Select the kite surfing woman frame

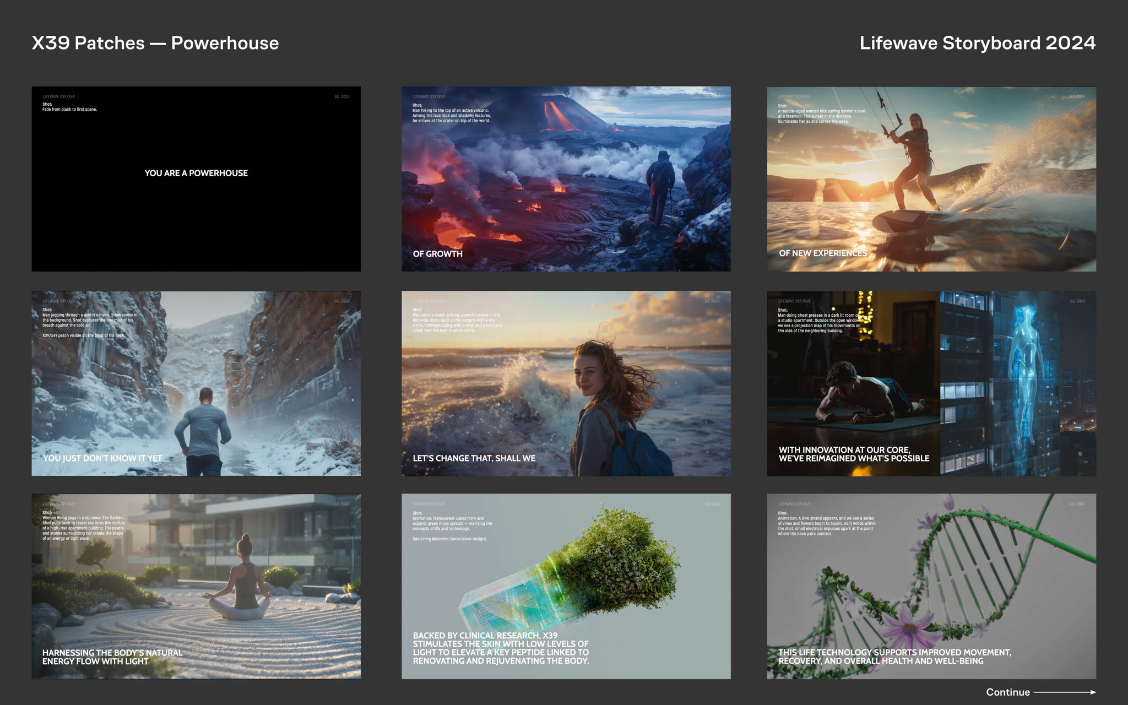pyautogui.click(x=931, y=178)
